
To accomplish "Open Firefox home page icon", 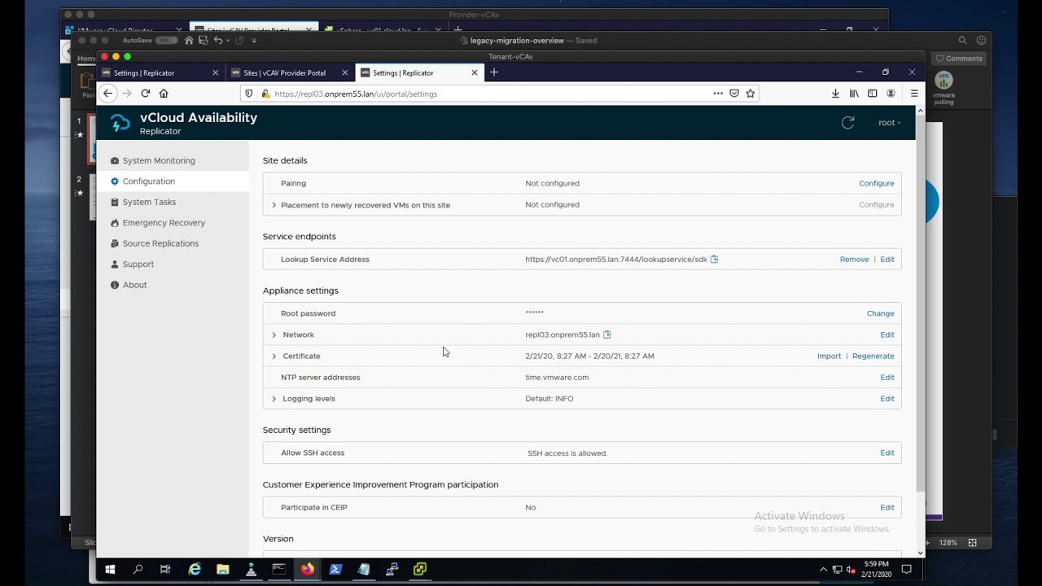I will click(x=164, y=94).
